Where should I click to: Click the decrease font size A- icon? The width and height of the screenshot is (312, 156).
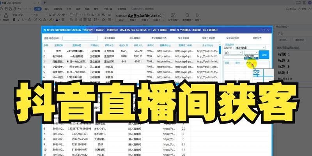[x=54, y=15]
